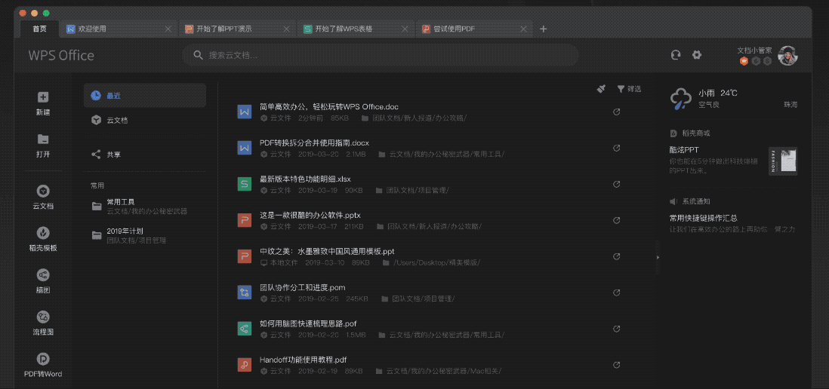The height and width of the screenshot is (389, 829).
Task: Close the 欢迎使用 tab
Action: click(x=168, y=29)
